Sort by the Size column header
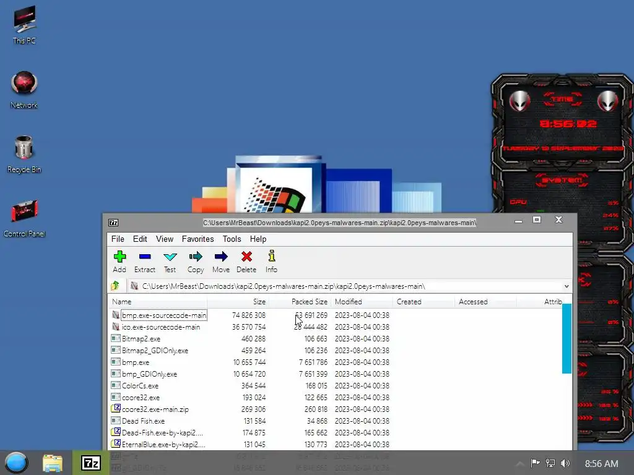 238,302
